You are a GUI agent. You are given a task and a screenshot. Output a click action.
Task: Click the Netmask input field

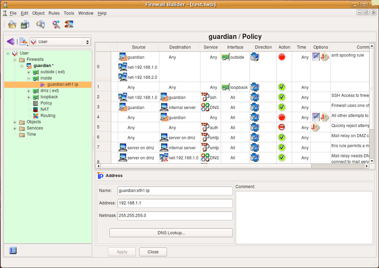pyautogui.click(x=175, y=215)
